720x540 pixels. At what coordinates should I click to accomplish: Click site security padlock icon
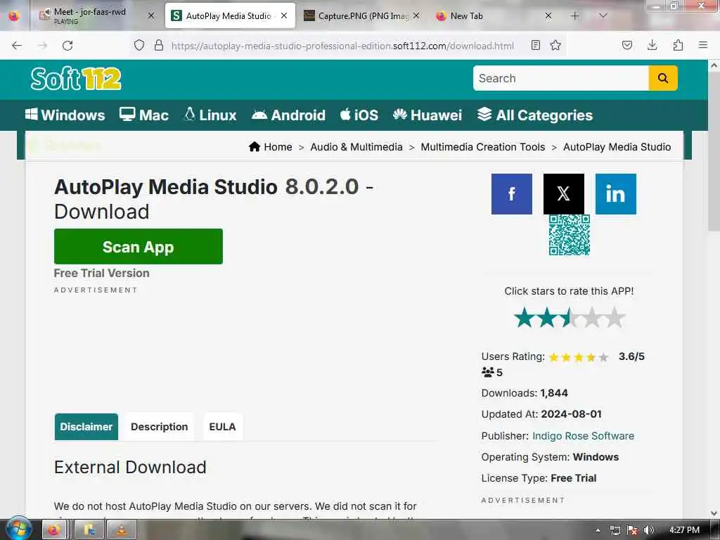159,45
